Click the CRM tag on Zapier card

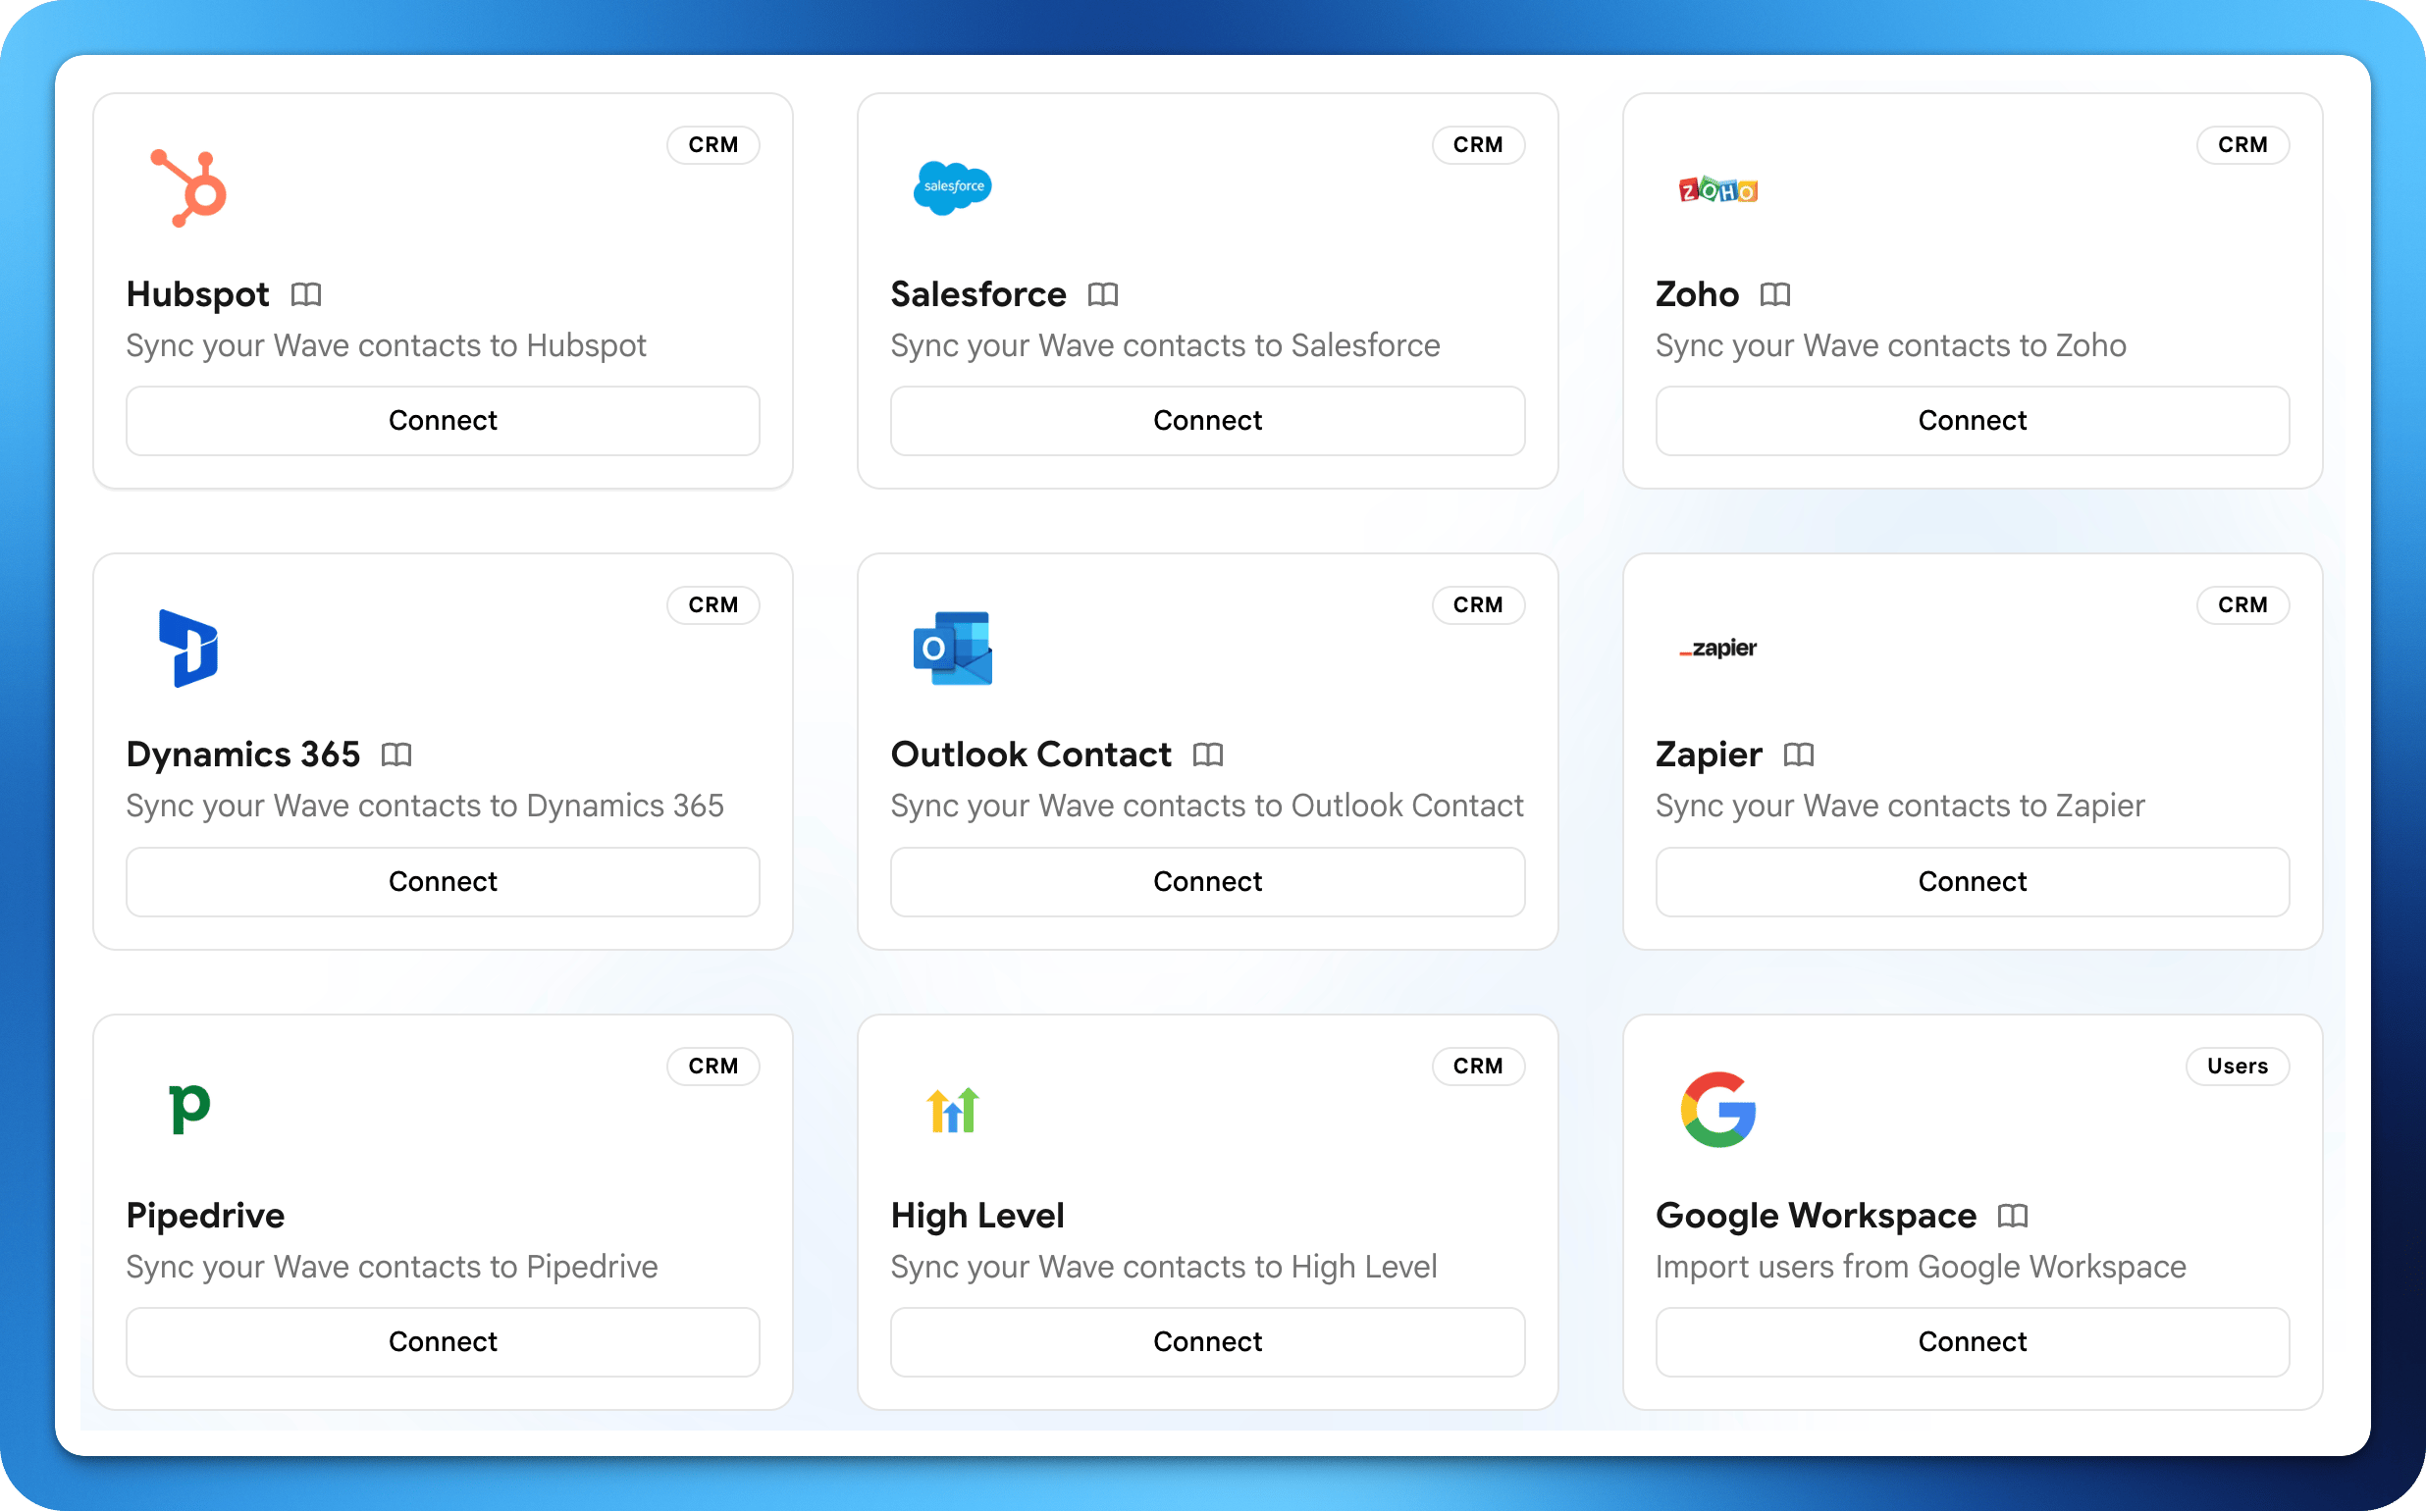2242,605
